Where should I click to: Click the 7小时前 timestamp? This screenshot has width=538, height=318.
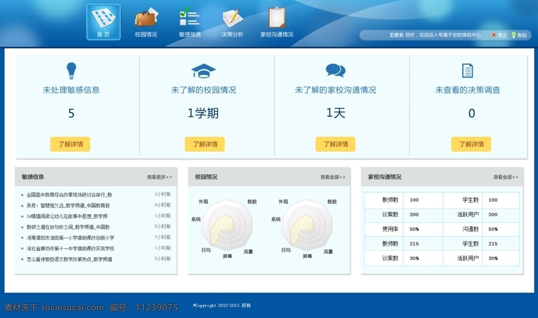tap(163, 237)
